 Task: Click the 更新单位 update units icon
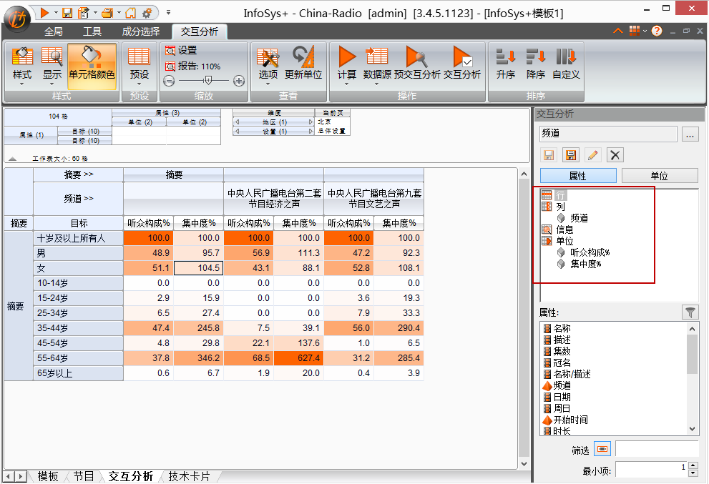[303, 57]
